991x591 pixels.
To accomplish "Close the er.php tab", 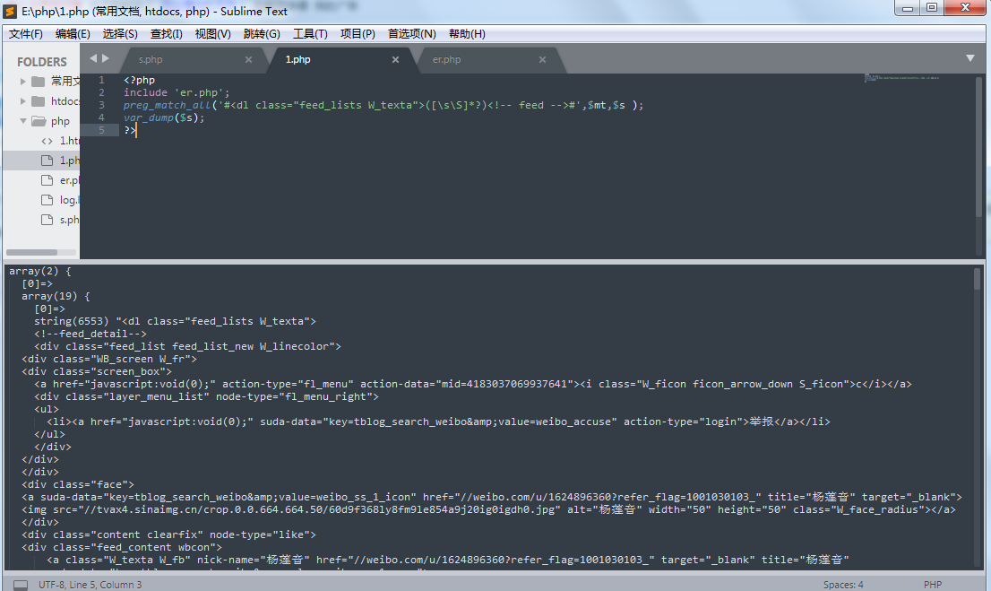I will pyautogui.click(x=542, y=60).
